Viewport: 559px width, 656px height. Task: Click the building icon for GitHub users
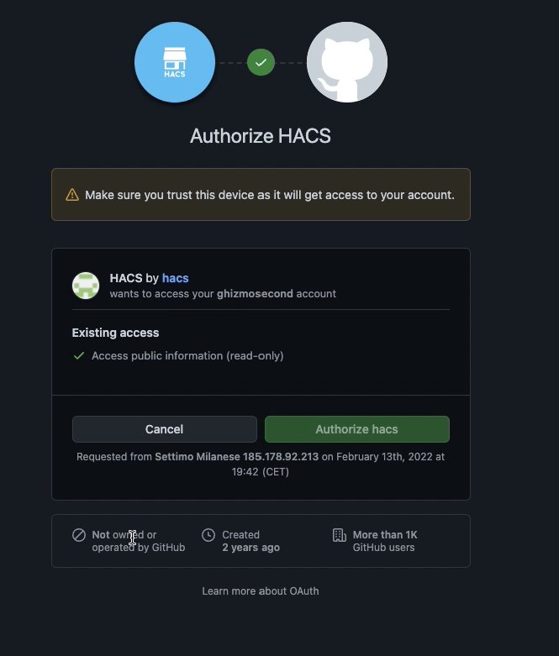pos(339,535)
